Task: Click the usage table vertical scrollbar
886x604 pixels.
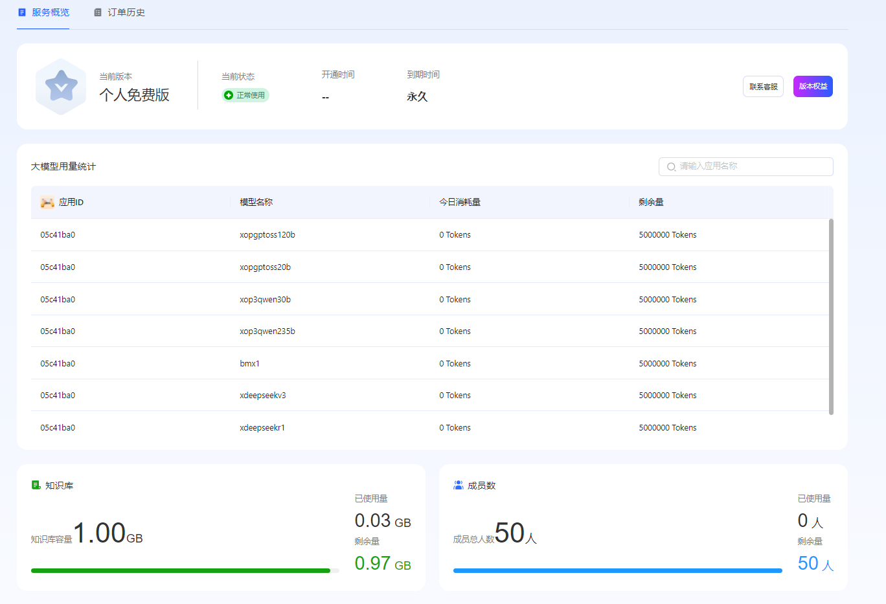Action: [831, 317]
